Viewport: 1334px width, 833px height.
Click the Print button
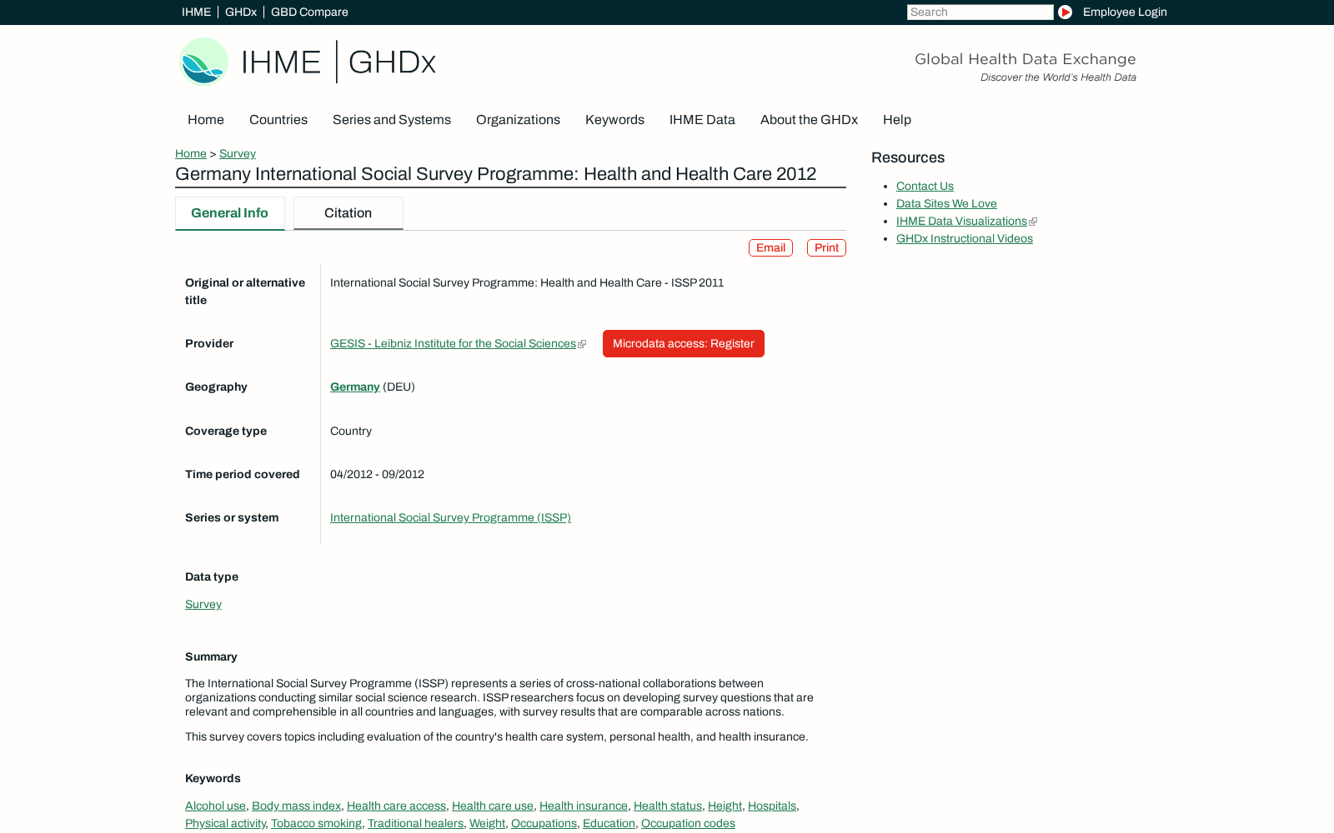[x=826, y=247]
